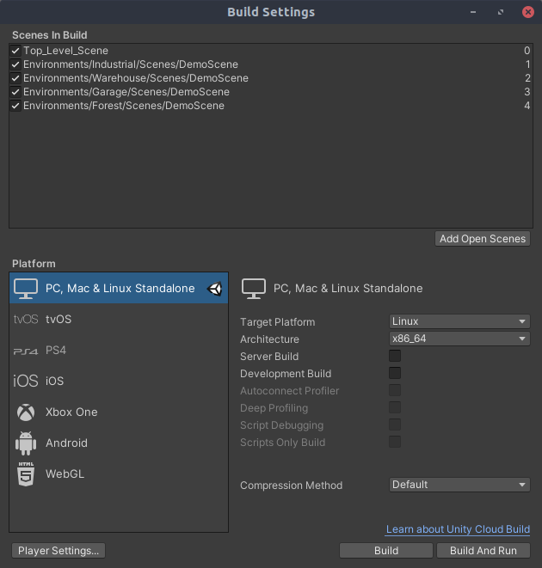
Task: Open Player Settings
Action: 59,551
